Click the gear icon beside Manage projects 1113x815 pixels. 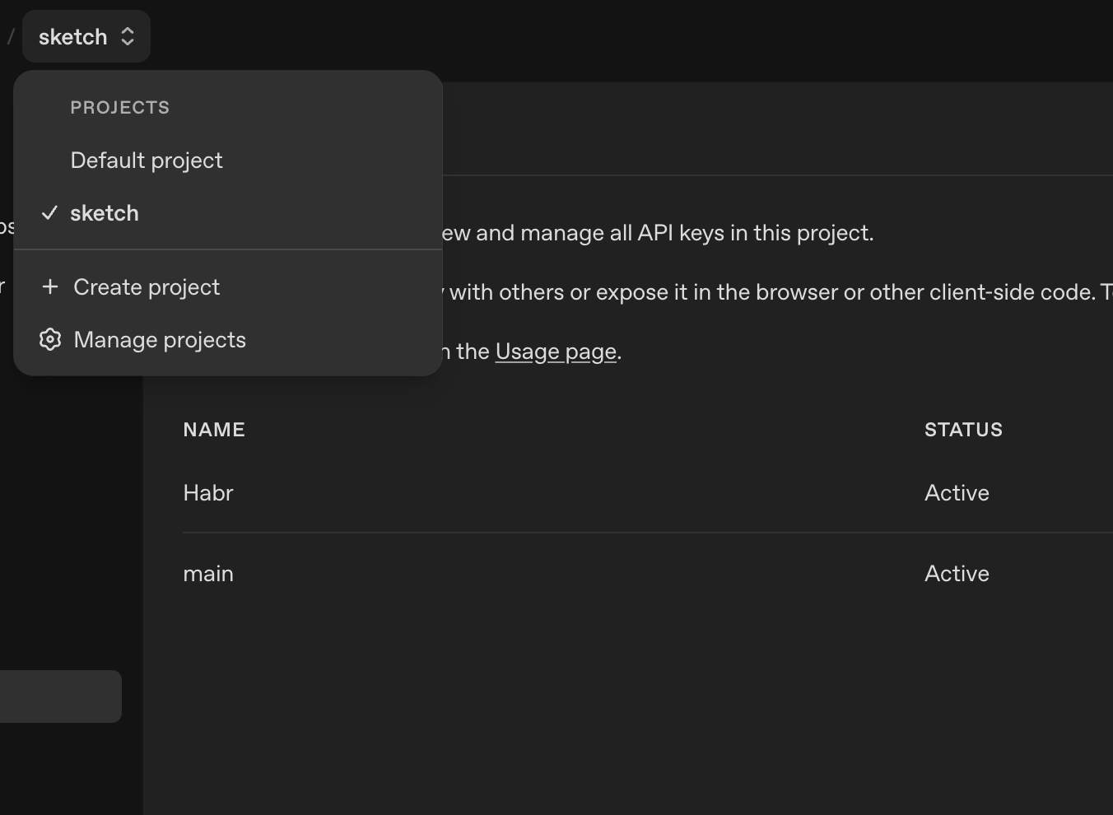[x=50, y=339]
